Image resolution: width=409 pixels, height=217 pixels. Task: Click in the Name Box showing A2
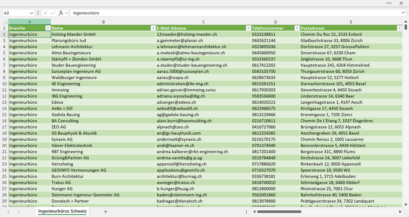pos(16,13)
